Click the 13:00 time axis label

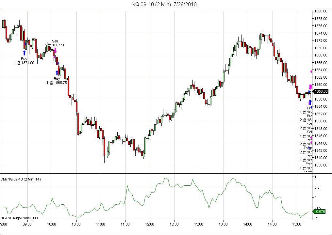point(199,224)
